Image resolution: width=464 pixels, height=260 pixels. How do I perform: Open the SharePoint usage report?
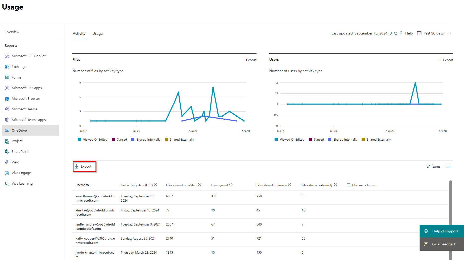click(20, 151)
